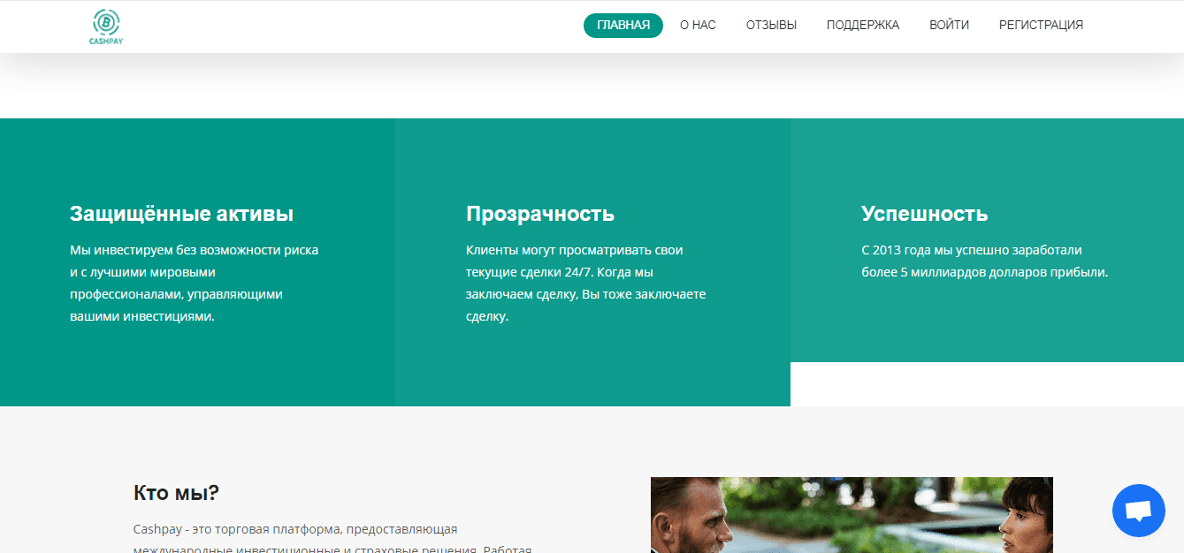Screen dimensions: 1184x553
Task: Click the Кто мы? heading
Action: click(176, 493)
